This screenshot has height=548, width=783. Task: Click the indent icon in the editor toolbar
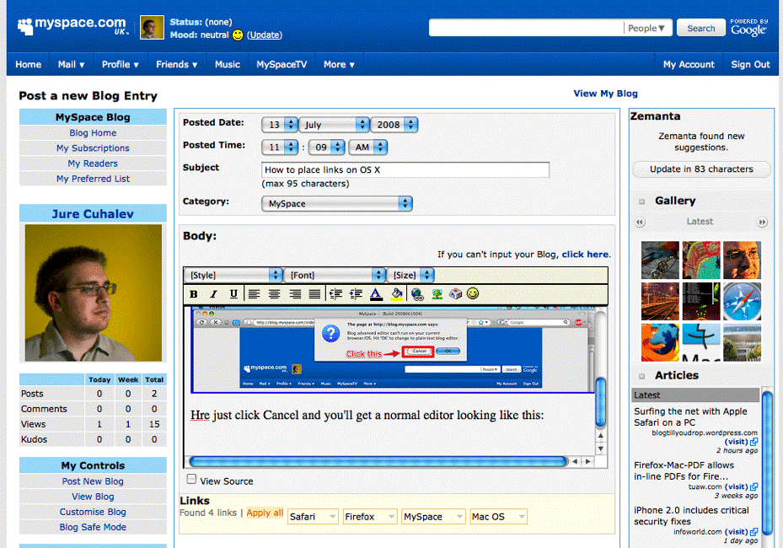click(x=356, y=294)
